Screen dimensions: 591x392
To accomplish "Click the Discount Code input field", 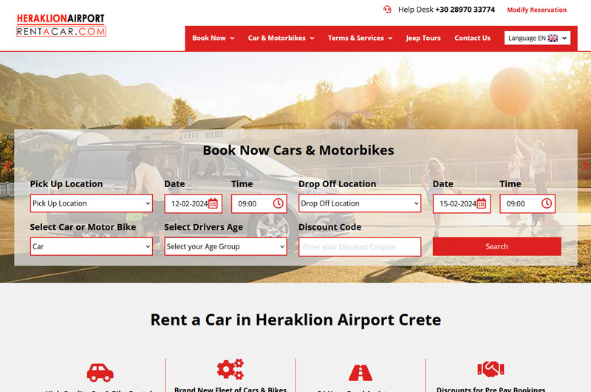I will coord(360,247).
